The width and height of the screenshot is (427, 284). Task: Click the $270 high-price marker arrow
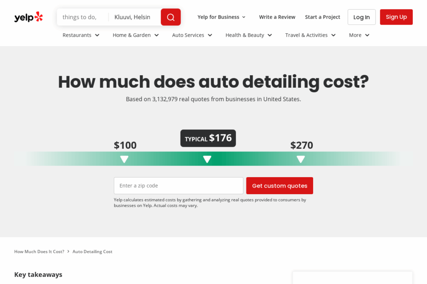pyautogui.click(x=301, y=158)
